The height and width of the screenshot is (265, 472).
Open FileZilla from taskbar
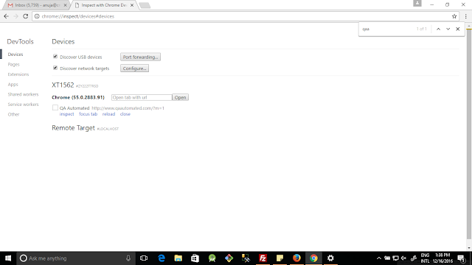[263, 258]
